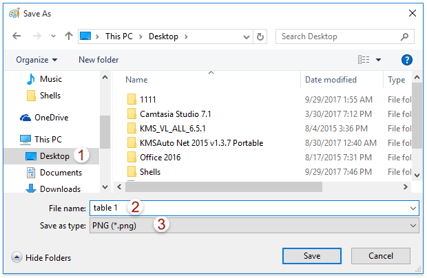Select the Office 2016 folder

pyautogui.click(x=160, y=157)
